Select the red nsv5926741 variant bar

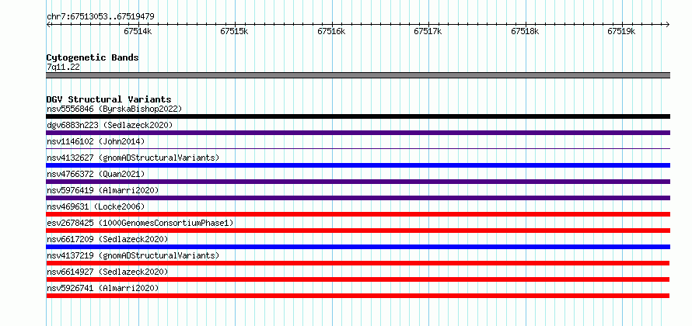[x=358, y=296]
